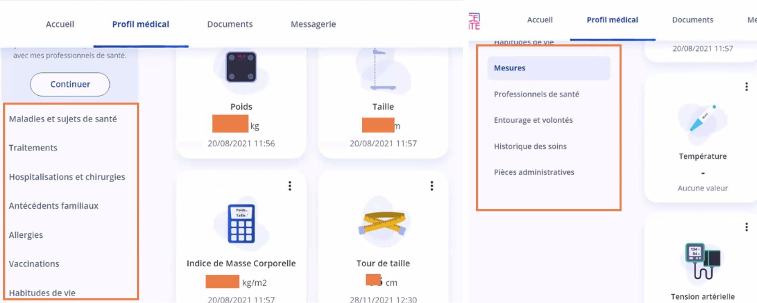757x303 pixels.
Task: Click the Tension artérielle monitor icon
Action: tap(703, 261)
